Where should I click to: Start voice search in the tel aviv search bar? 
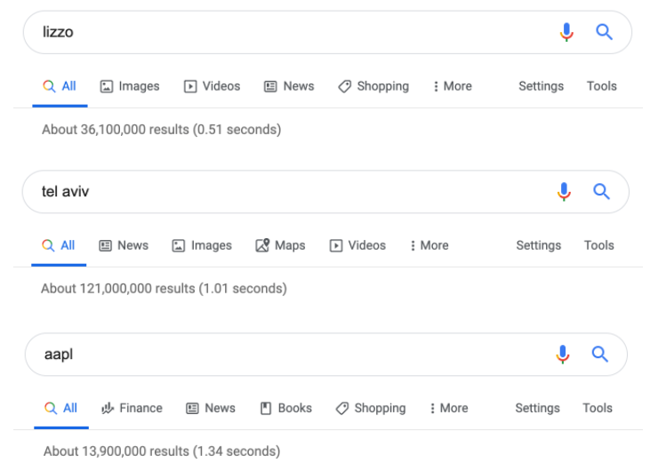click(564, 192)
